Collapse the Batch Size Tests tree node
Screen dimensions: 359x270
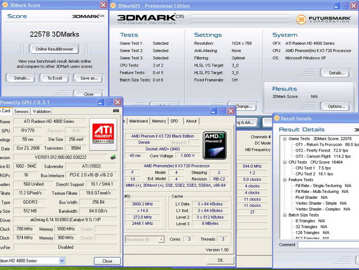(285, 215)
